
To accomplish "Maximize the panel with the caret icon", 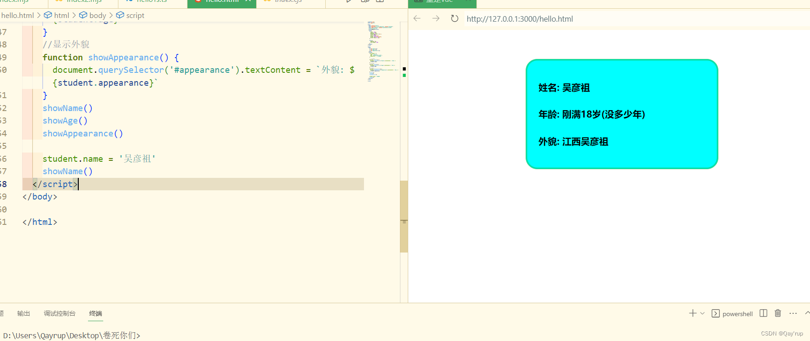I will pos(807,313).
